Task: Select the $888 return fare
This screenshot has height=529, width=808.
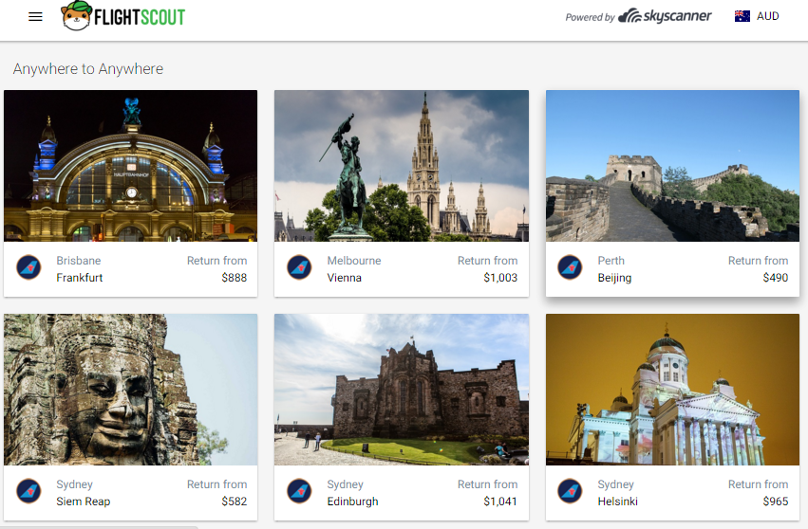Action: pyautogui.click(x=234, y=278)
